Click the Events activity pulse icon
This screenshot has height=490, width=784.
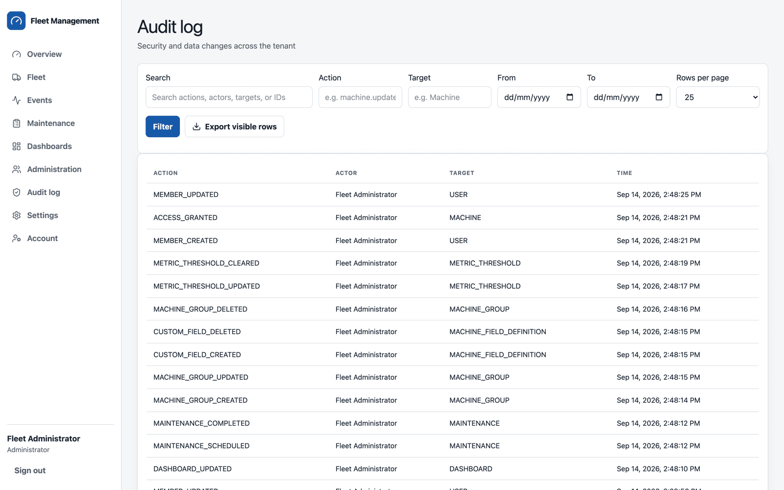coord(17,100)
